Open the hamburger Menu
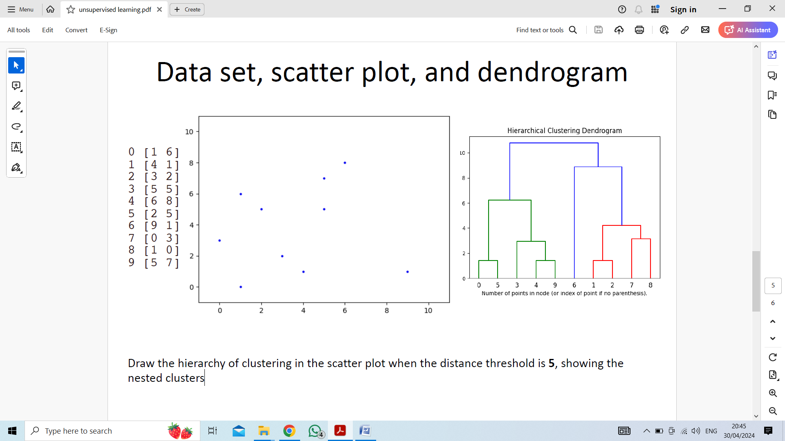 [x=20, y=9]
